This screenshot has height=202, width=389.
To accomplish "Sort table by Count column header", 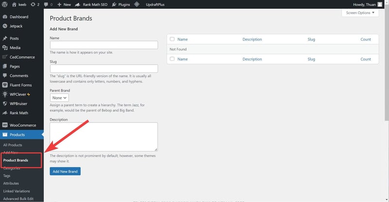I will [x=366, y=39].
